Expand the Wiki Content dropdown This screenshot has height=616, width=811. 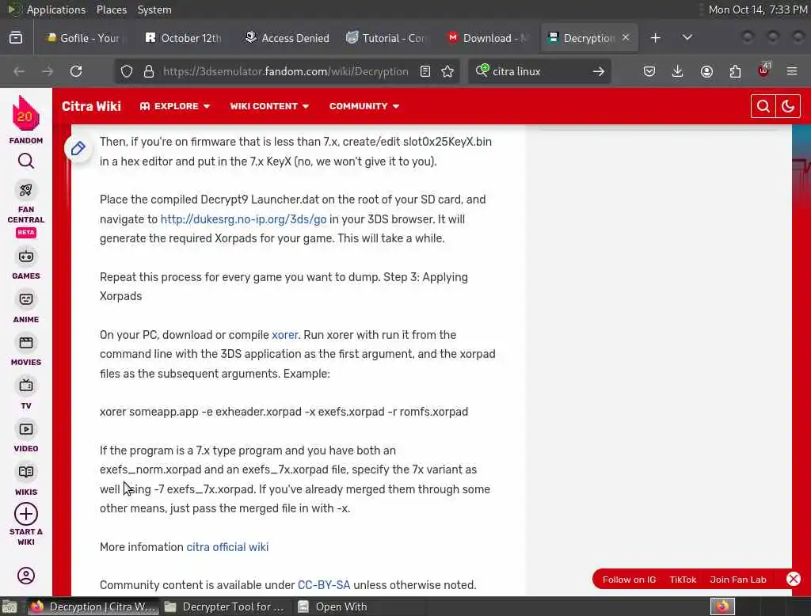coord(269,106)
